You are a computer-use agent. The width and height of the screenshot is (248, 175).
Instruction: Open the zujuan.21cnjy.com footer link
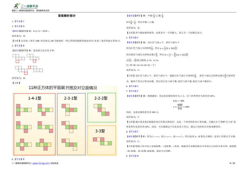point(41,163)
